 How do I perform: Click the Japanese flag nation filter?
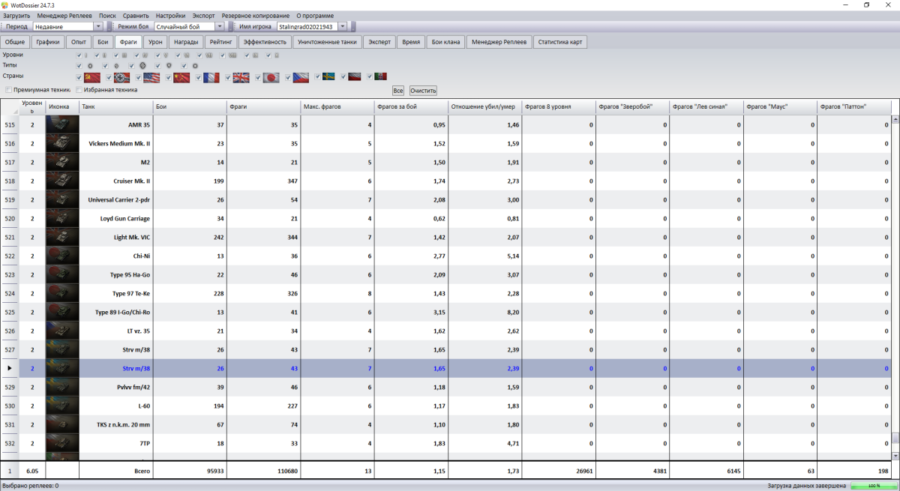pyautogui.click(x=271, y=77)
